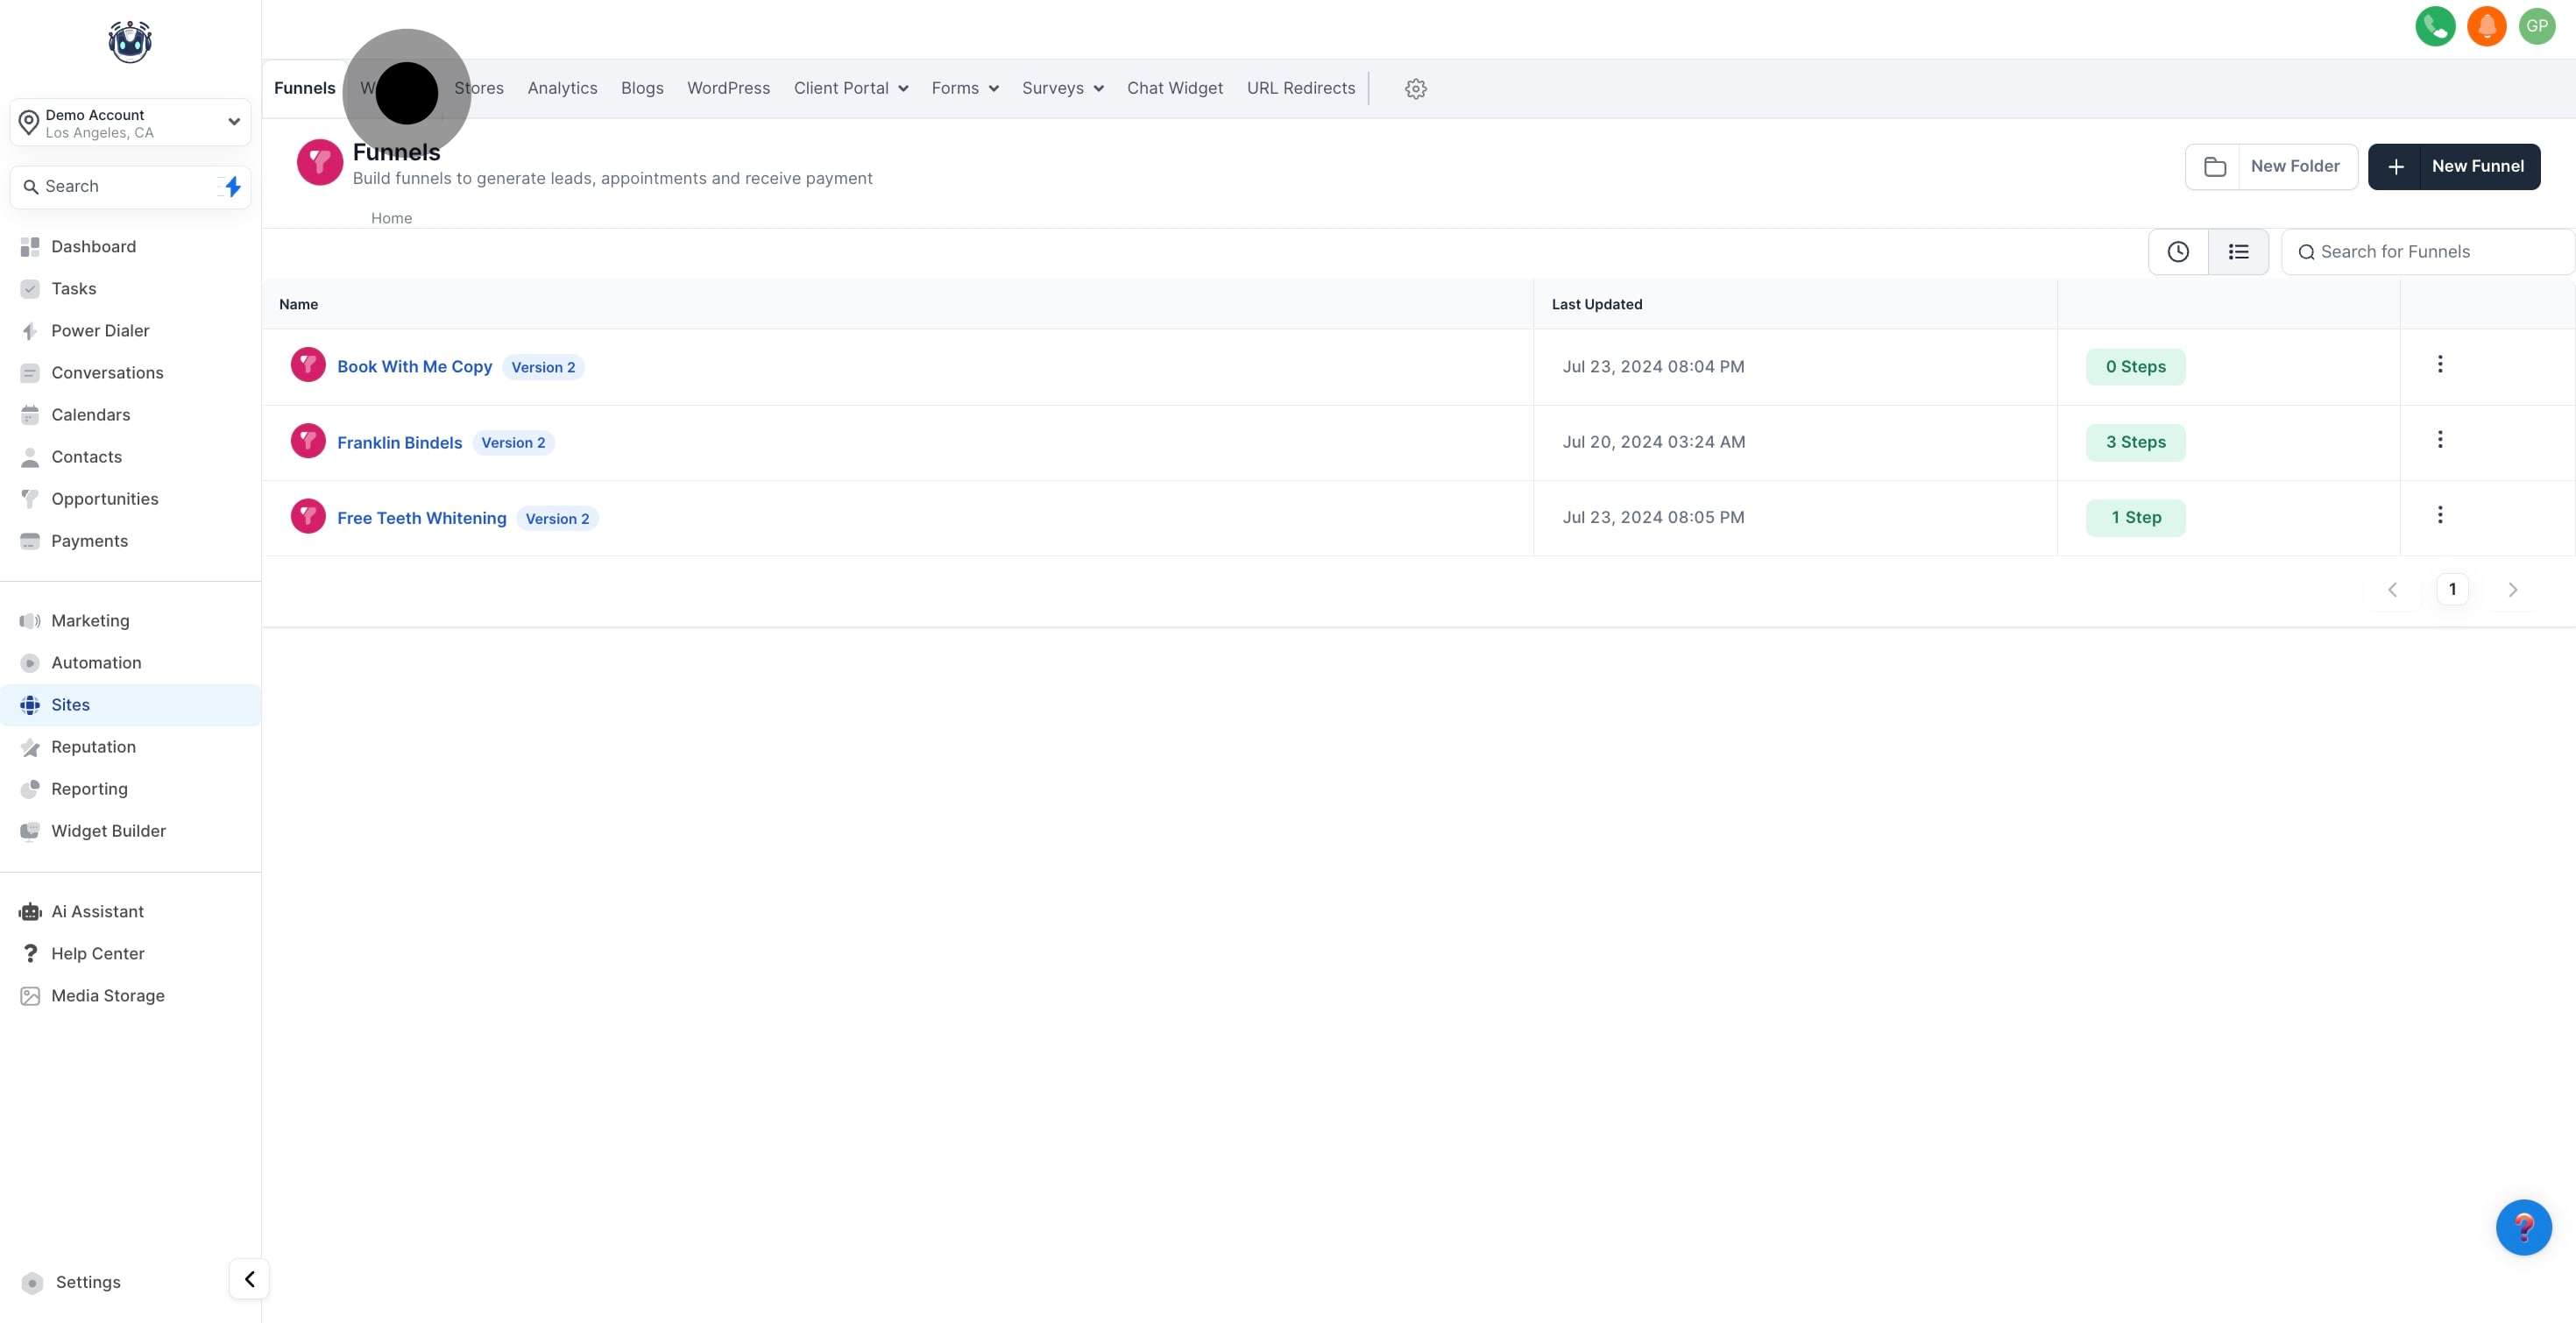Click the lightning quick actions icon

[232, 187]
